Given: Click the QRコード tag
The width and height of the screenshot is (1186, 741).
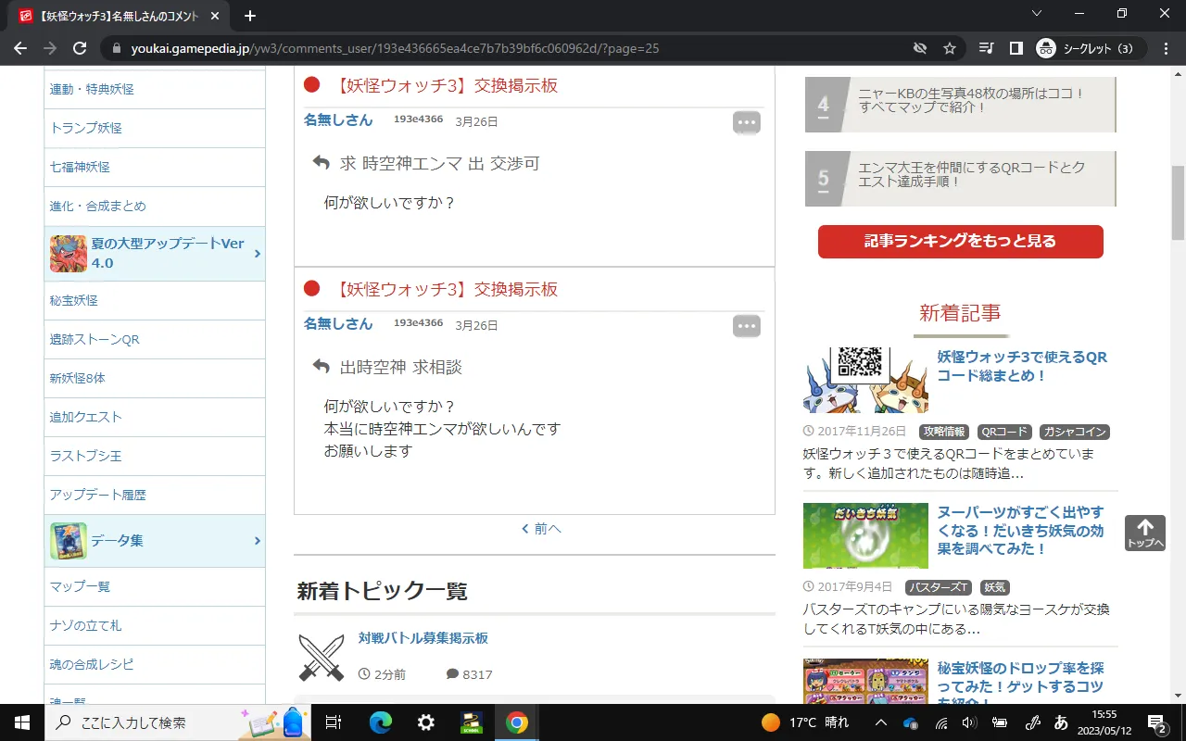Looking at the screenshot, I should point(1004,432).
